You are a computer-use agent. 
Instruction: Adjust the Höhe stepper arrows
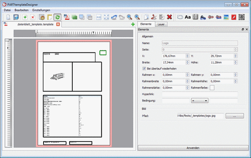coord(236,62)
